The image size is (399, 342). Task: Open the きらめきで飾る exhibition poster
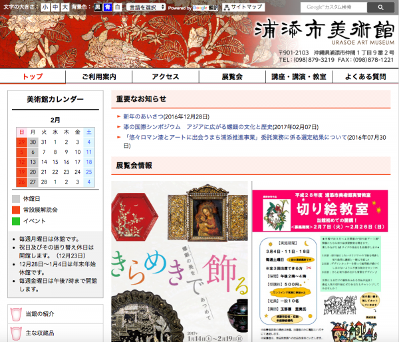coord(180,261)
